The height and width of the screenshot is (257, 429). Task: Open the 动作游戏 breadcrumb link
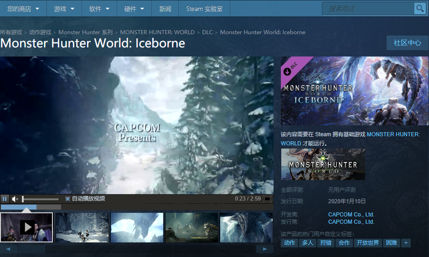(40, 32)
